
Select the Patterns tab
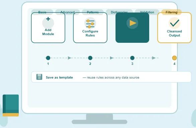(x=93, y=12)
